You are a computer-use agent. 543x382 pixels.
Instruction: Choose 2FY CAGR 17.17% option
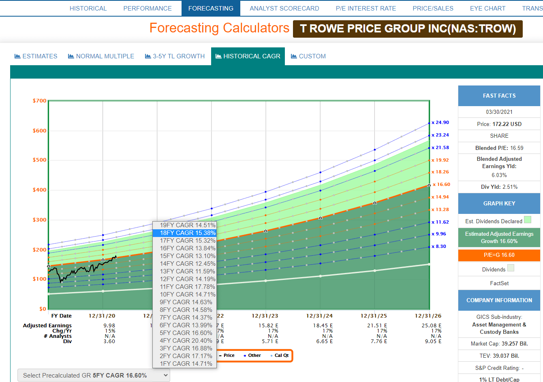(x=184, y=356)
